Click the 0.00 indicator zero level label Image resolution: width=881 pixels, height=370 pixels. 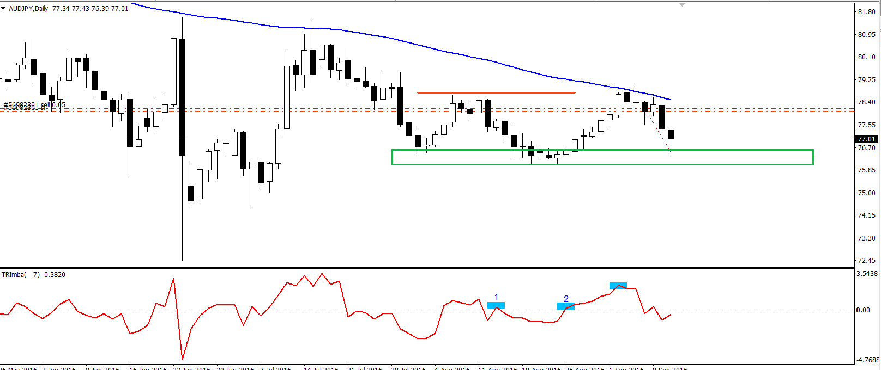tap(863, 310)
